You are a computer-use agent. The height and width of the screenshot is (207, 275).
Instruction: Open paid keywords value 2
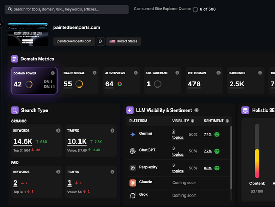[x=16, y=183]
